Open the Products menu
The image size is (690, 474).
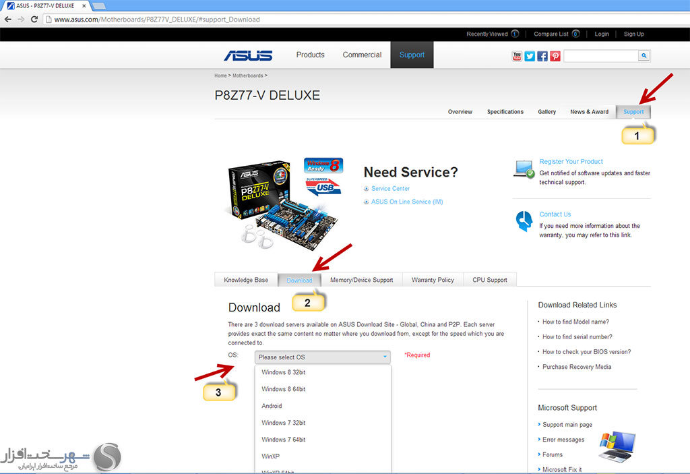pyautogui.click(x=310, y=55)
